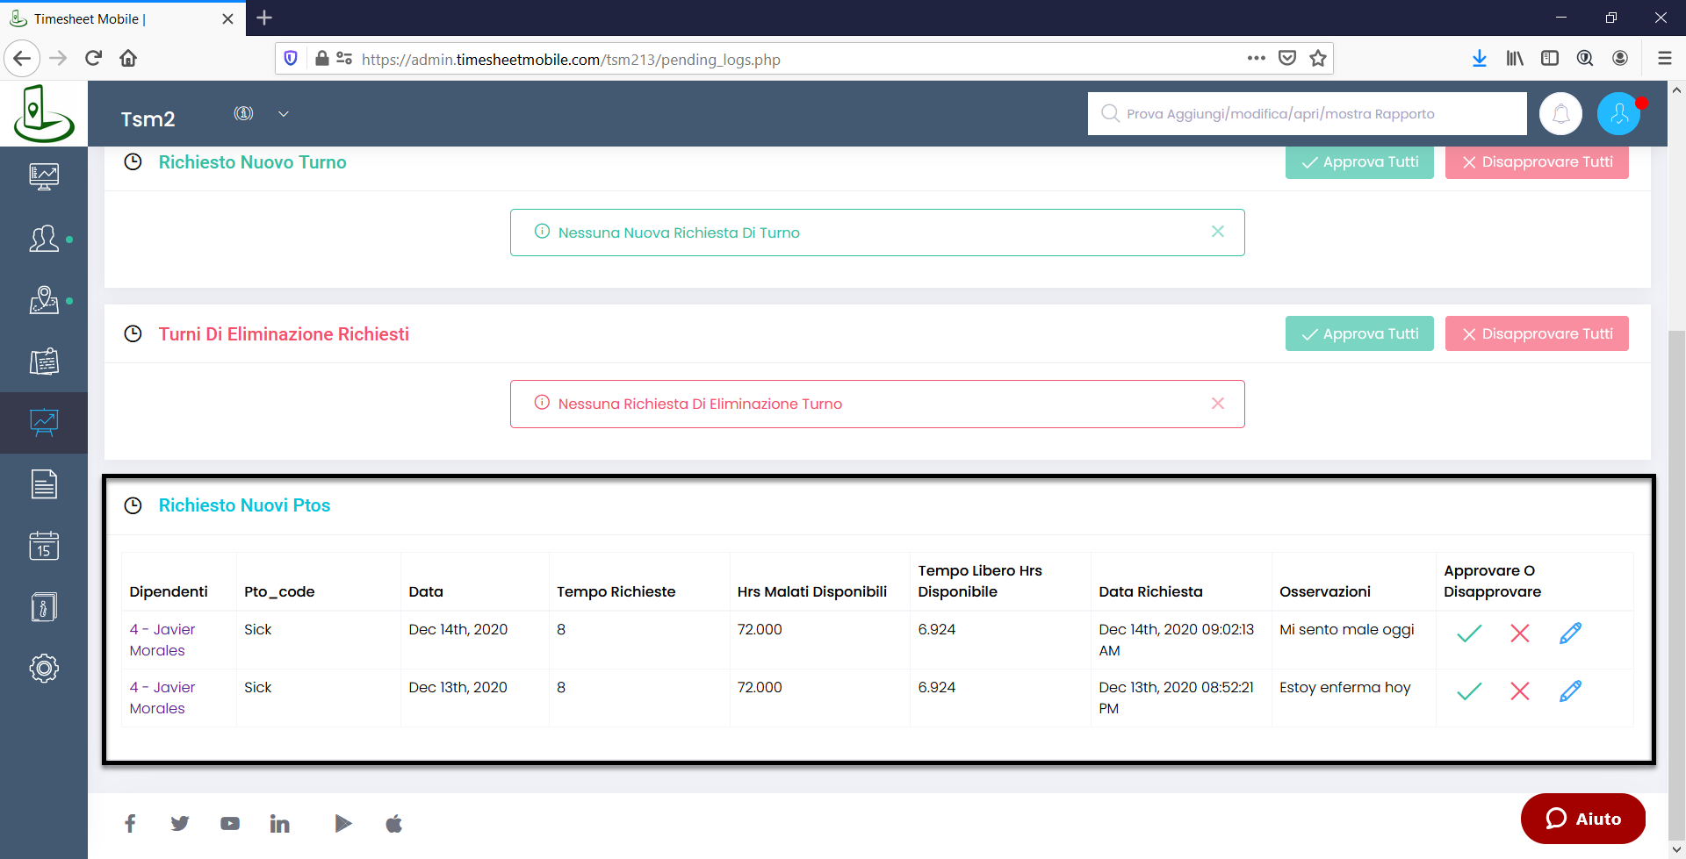Image resolution: width=1686 pixels, height=859 pixels.
Task: Open the calendar icon in sidebar
Action: (x=44, y=546)
